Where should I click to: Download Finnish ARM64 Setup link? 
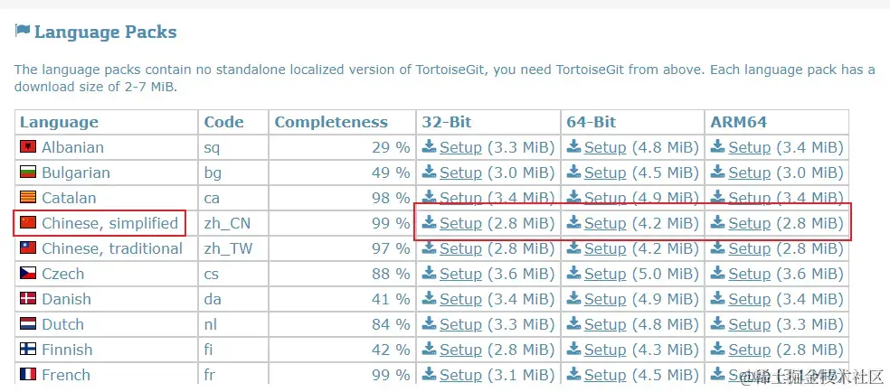(749, 350)
